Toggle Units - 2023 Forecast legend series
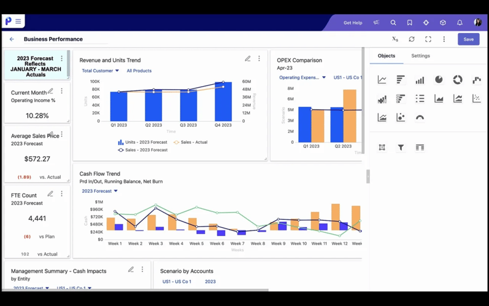The height and width of the screenshot is (306, 489). point(142,142)
